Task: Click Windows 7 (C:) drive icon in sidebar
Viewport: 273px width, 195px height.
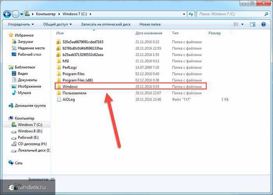Action: click(x=14, y=125)
